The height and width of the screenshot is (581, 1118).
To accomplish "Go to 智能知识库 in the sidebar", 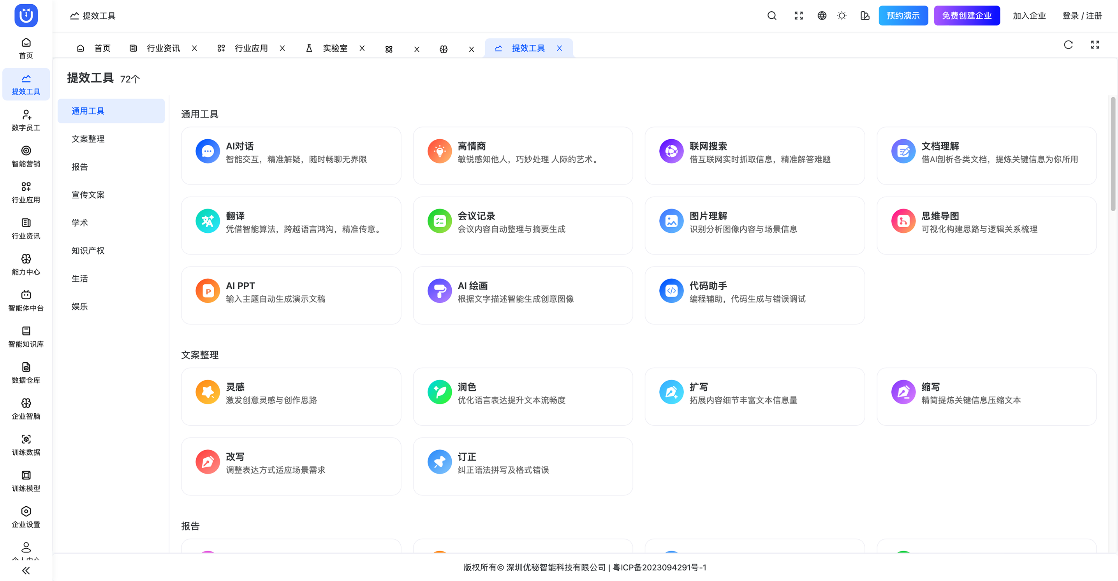I will click(26, 337).
